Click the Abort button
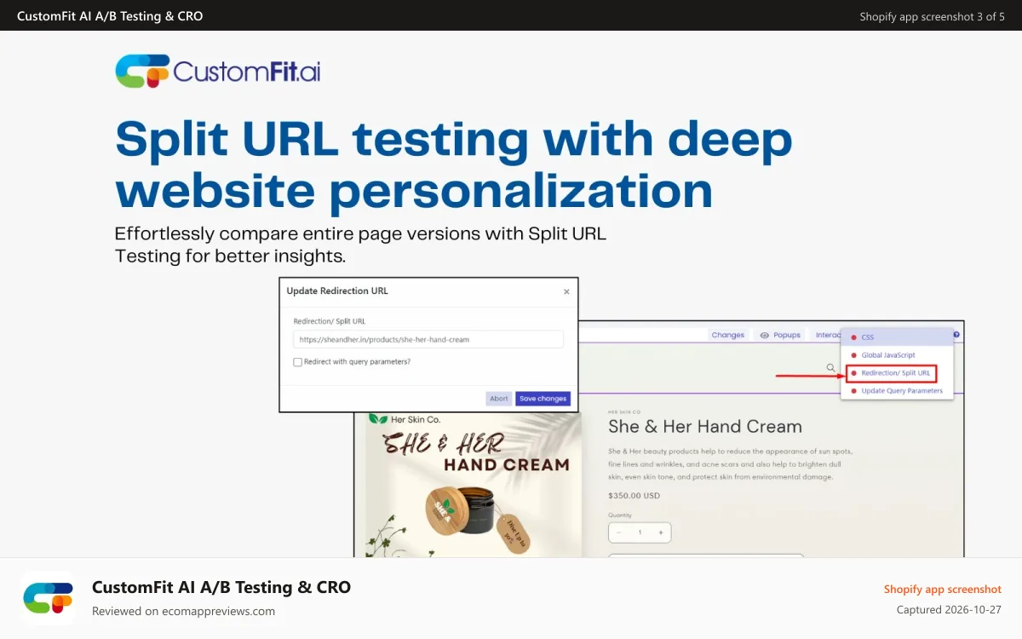 [499, 399]
